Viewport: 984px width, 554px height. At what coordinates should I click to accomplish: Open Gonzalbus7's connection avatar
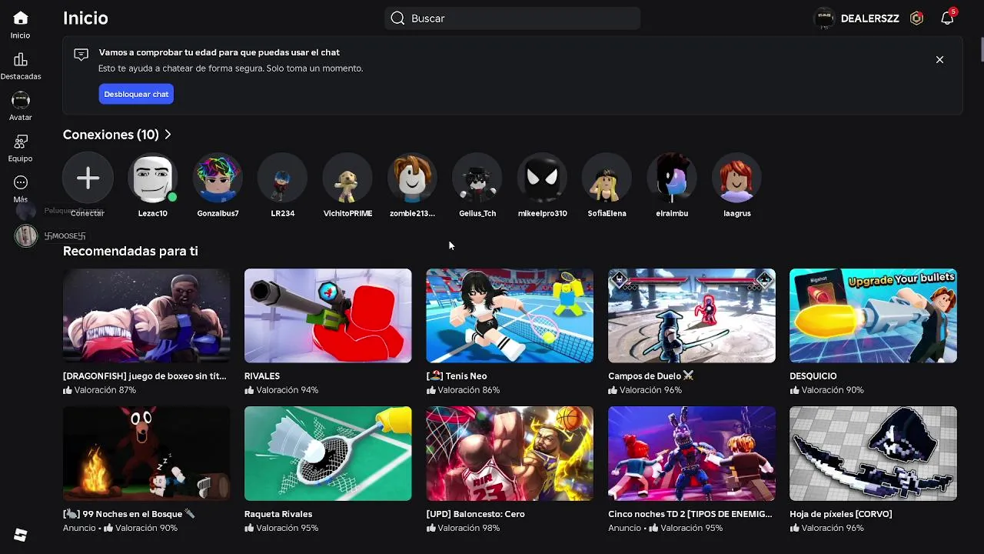pos(218,179)
